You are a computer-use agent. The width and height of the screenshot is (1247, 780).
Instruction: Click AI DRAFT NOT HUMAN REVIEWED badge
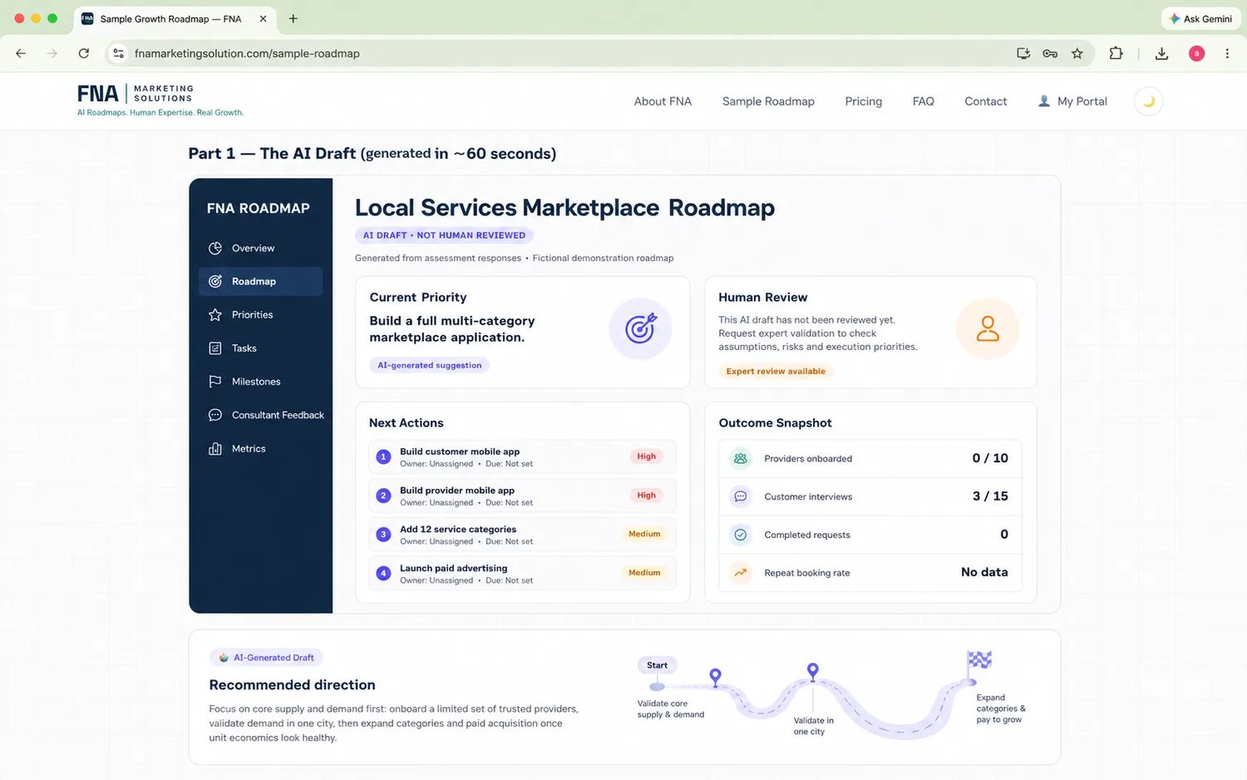444,235
